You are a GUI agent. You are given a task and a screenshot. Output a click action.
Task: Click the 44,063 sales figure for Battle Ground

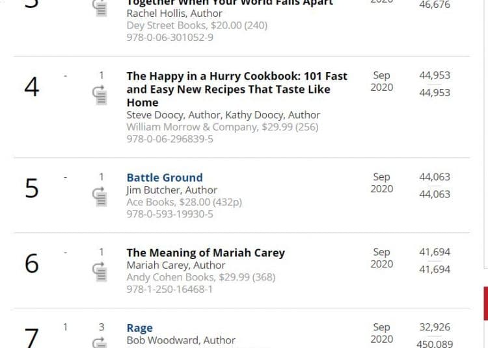pyautogui.click(x=435, y=177)
